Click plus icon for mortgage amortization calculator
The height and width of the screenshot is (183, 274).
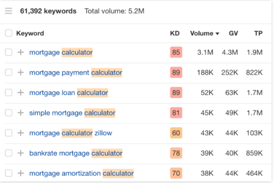tap(21, 173)
